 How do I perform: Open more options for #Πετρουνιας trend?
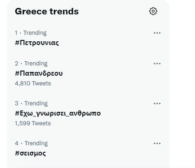pyautogui.click(x=157, y=33)
